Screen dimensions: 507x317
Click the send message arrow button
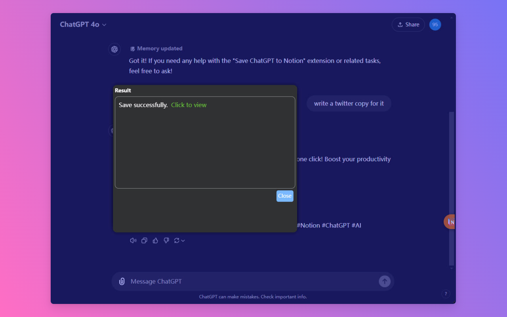coord(384,281)
